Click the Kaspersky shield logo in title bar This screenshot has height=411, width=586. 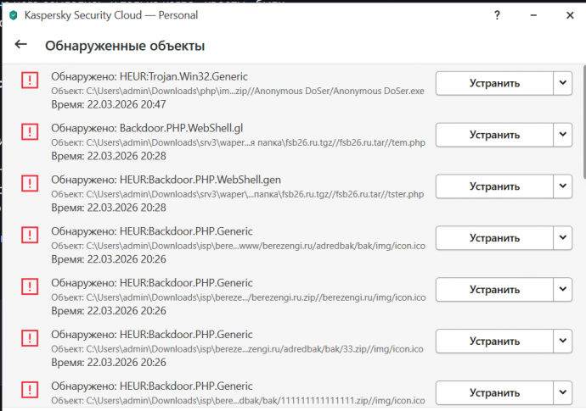pos(12,15)
